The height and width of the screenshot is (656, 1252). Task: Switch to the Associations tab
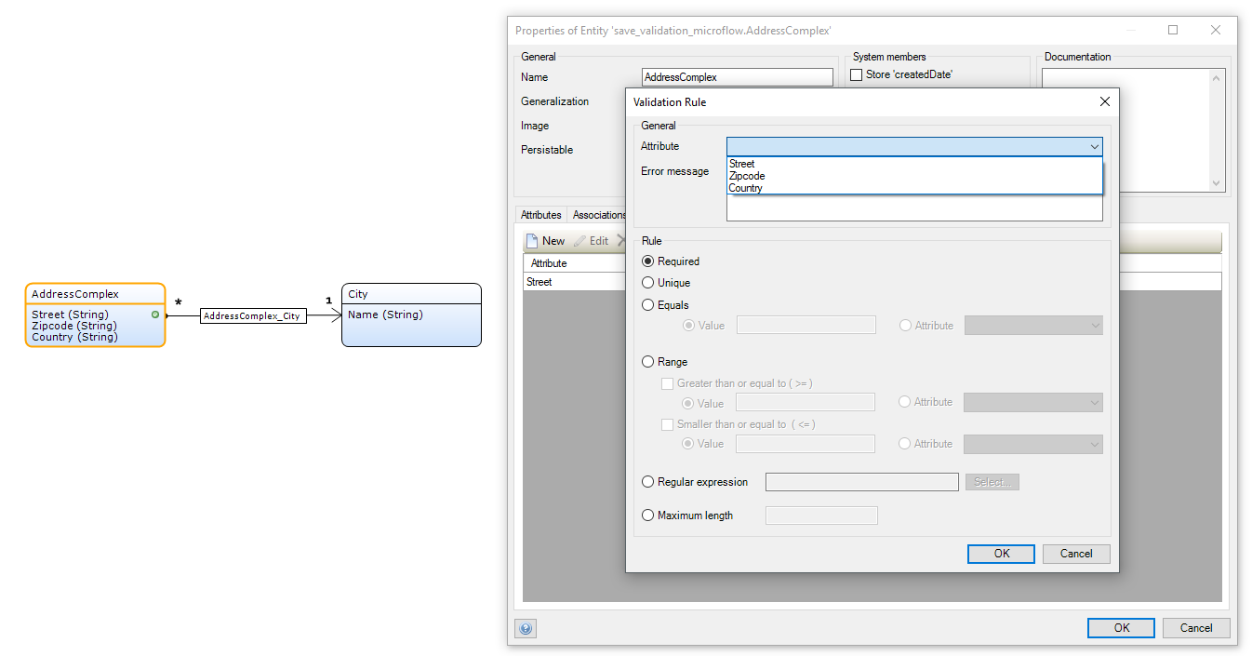coord(599,215)
